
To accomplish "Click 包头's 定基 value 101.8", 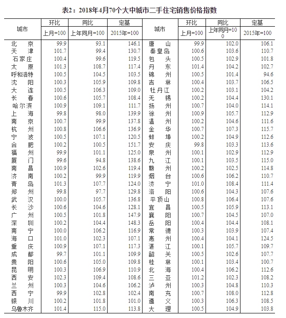I will coord(267,59).
